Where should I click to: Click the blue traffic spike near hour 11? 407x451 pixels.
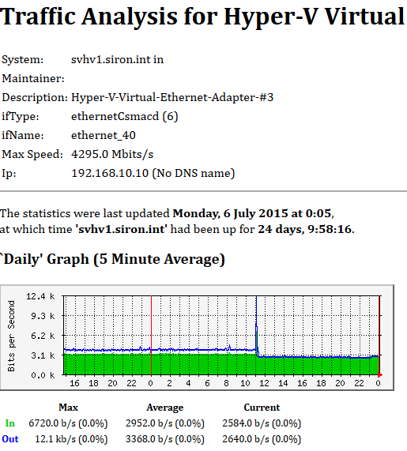pos(256,325)
